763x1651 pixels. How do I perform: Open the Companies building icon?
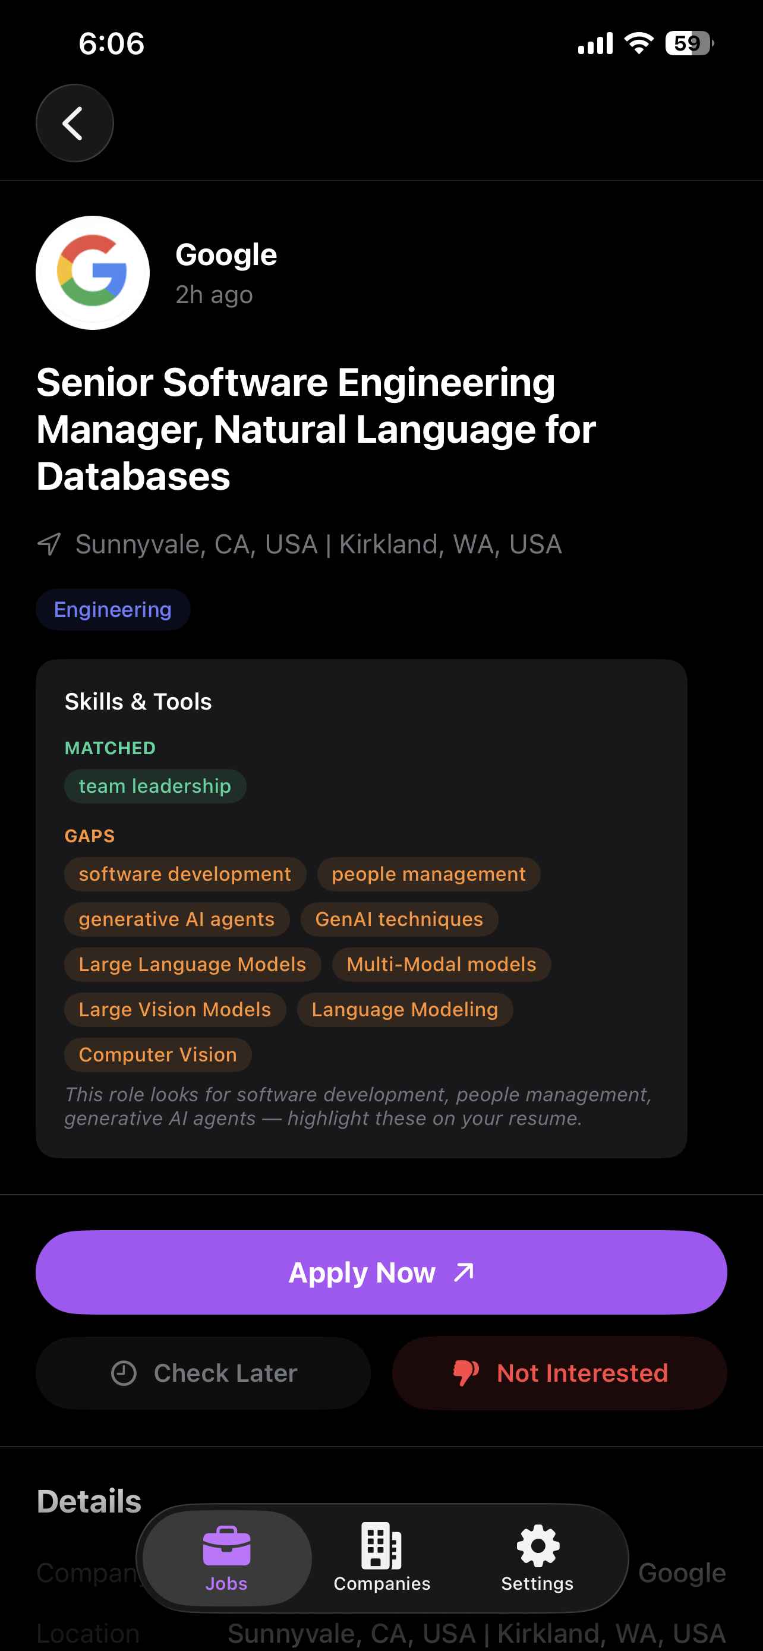[381, 1546]
